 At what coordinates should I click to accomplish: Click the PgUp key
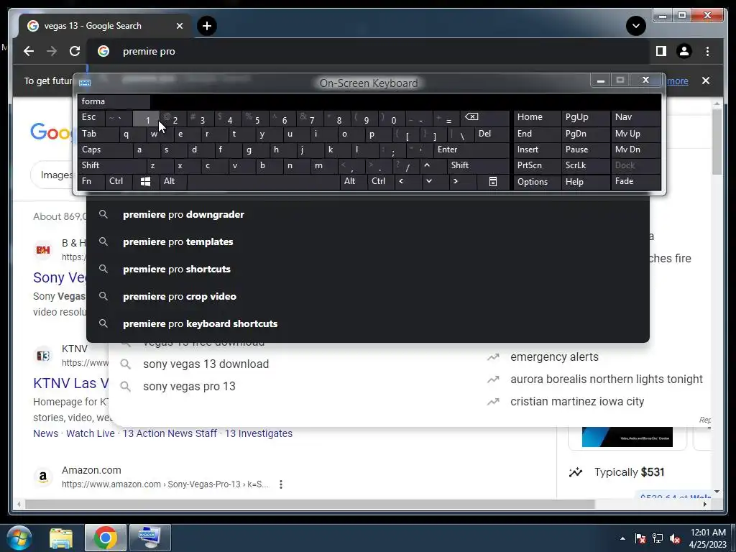point(586,117)
